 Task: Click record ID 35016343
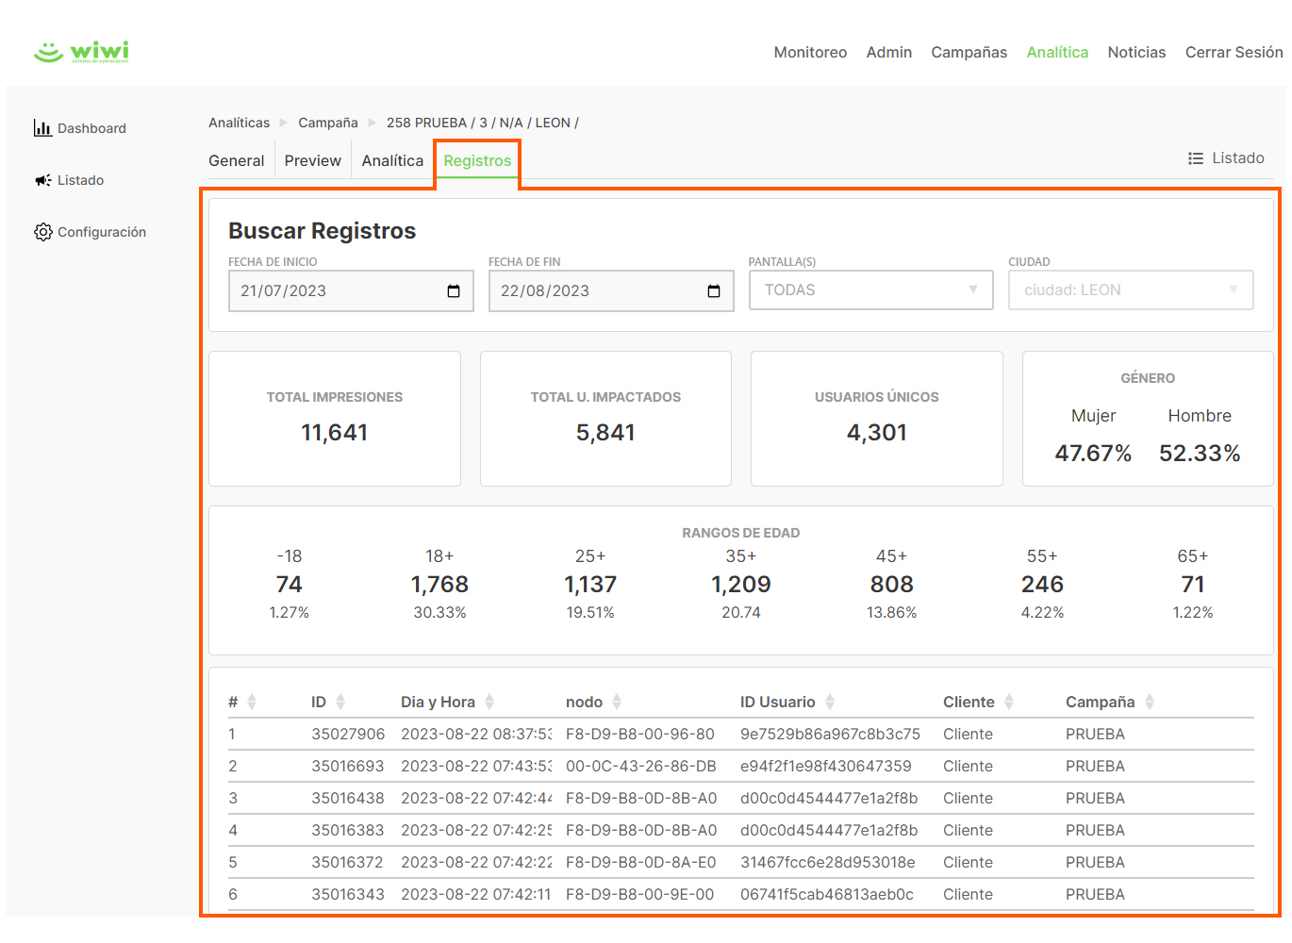tap(348, 894)
